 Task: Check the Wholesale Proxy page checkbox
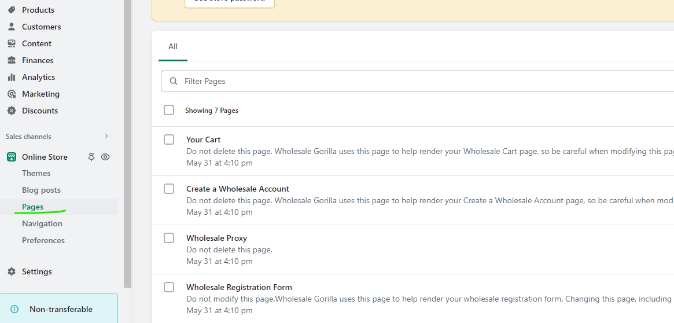[169, 238]
